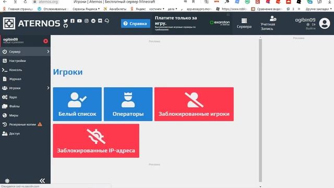Open the Другие закладки dropdown
The image size is (334, 188).
pyautogui.click(x=318, y=9)
